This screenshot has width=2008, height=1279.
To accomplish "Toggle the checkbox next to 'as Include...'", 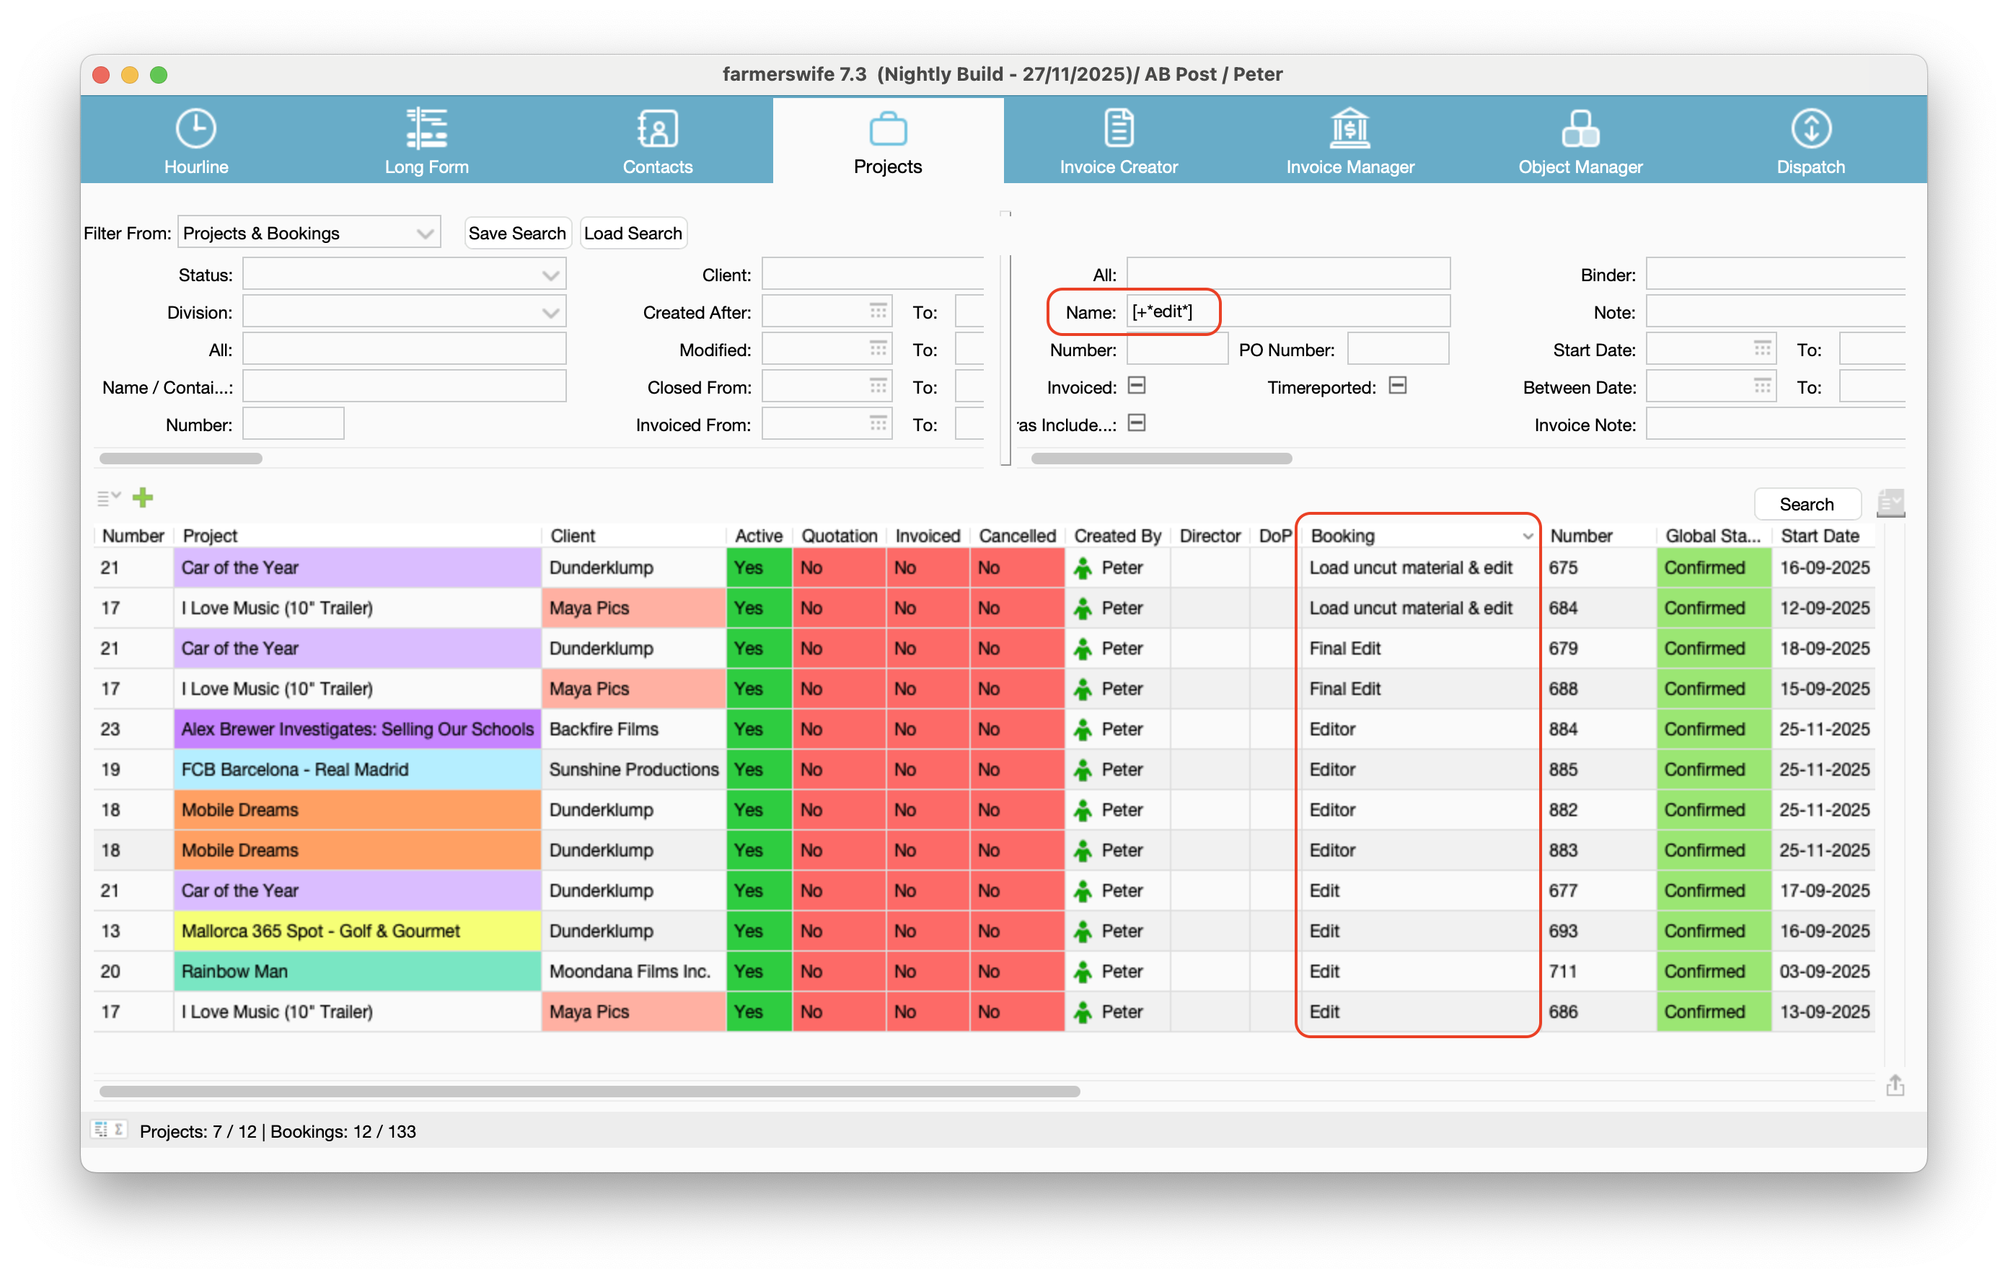I will pos(1136,423).
